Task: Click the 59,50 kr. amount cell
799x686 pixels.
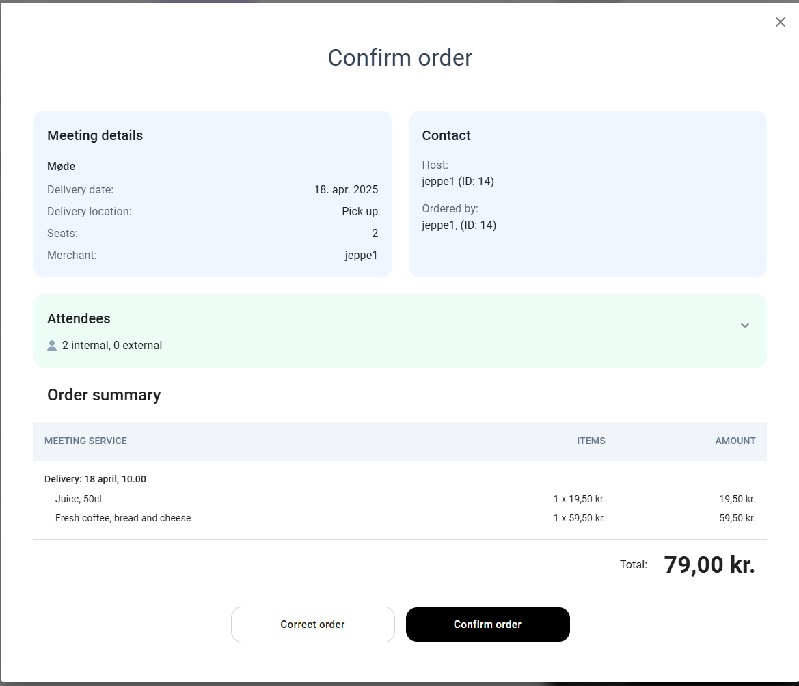Action: tap(737, 518)
